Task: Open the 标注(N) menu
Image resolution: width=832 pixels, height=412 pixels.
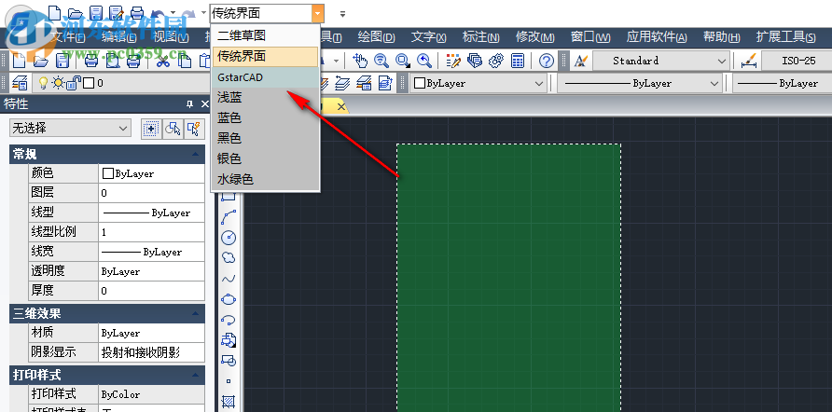Action: click(481, 37)
